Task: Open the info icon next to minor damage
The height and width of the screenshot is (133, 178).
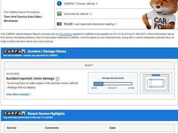Action: (x=58, y=79)
